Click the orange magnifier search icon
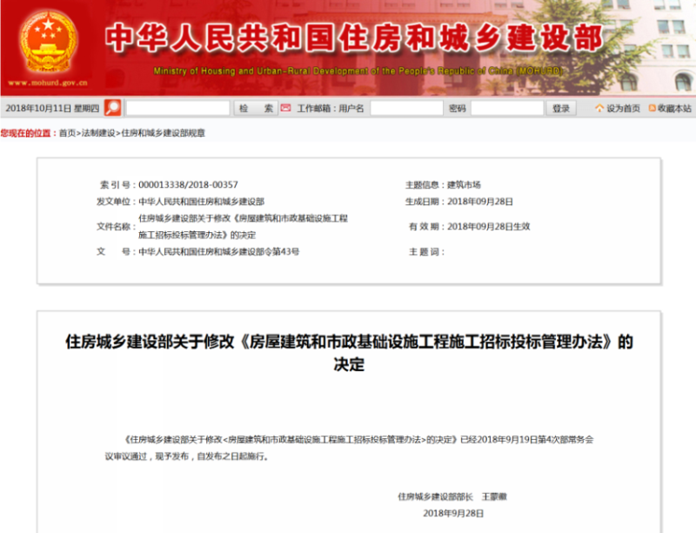The width and height of the screenshot is (696, 533). [x=113, y=108]
